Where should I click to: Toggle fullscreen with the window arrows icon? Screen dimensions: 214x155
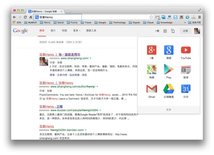coord(199,10)
